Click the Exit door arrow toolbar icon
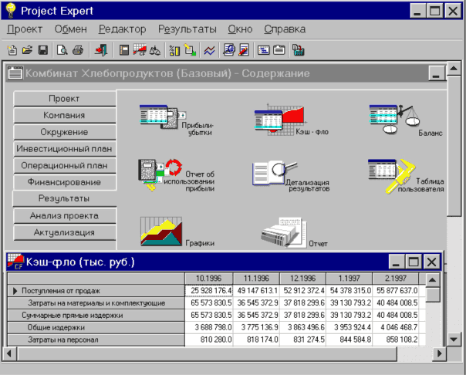This screenshot has width=466, height=375. (x=101, y=50)
